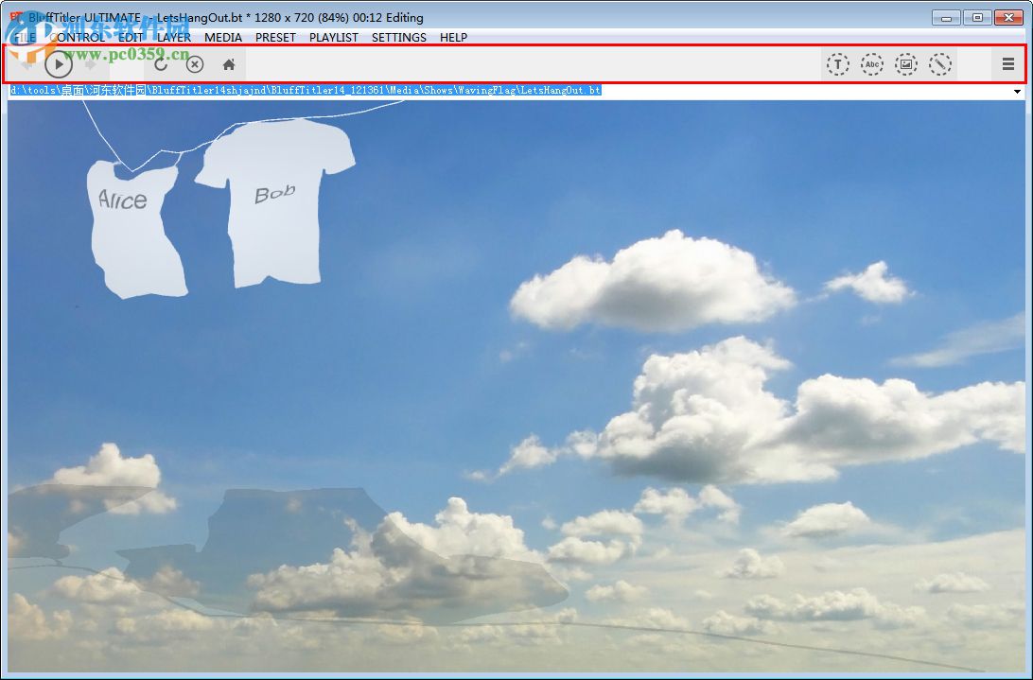Image resolution: width=1033 pixels, height=680 pixels.
Task: Go to the home icon
Action: pyautogui.click(x=229, y=64)
